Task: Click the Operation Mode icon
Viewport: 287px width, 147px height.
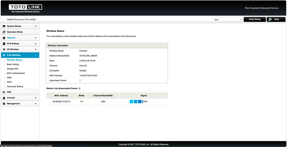Action: (4, 32)
